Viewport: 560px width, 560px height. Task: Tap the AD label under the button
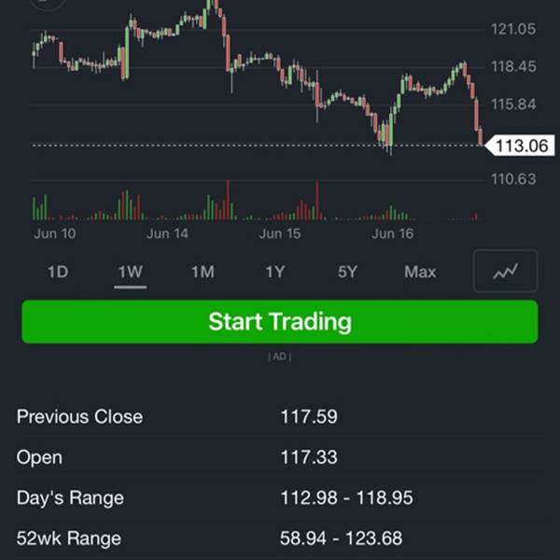tap(279, 357)
